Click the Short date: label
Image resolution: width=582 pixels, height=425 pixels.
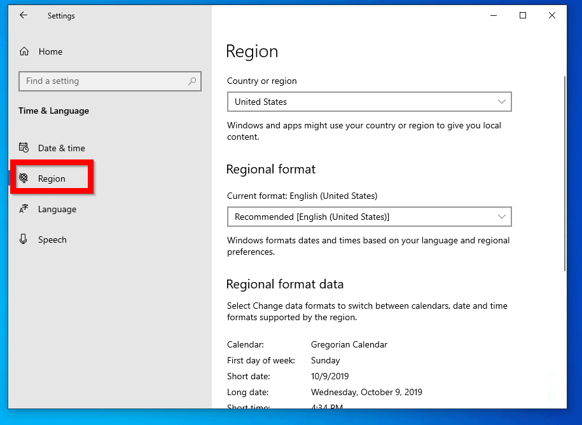tap(249, 377)
